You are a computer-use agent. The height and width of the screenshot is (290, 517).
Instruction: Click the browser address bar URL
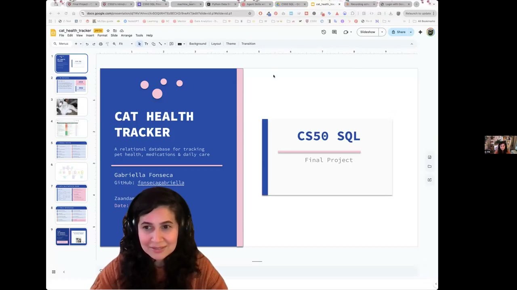160,13
